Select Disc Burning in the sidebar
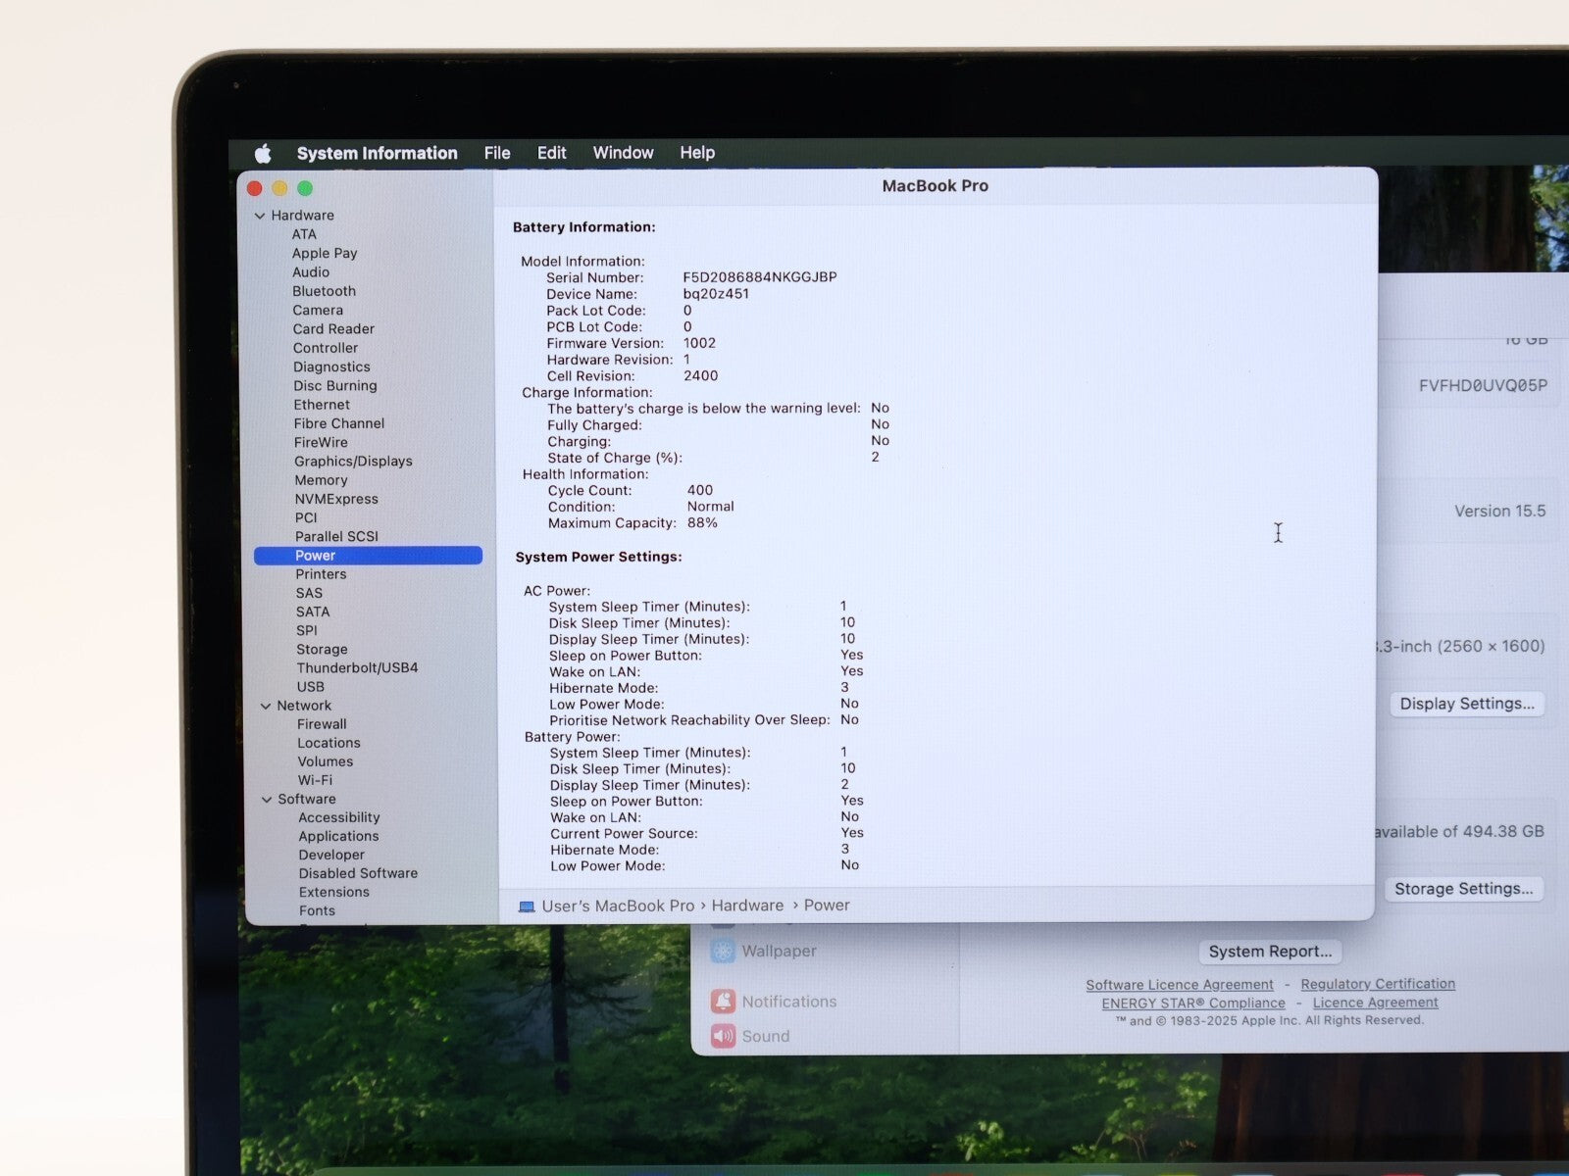This screenshot has height=1176, width=1569. tap(335, 386)
